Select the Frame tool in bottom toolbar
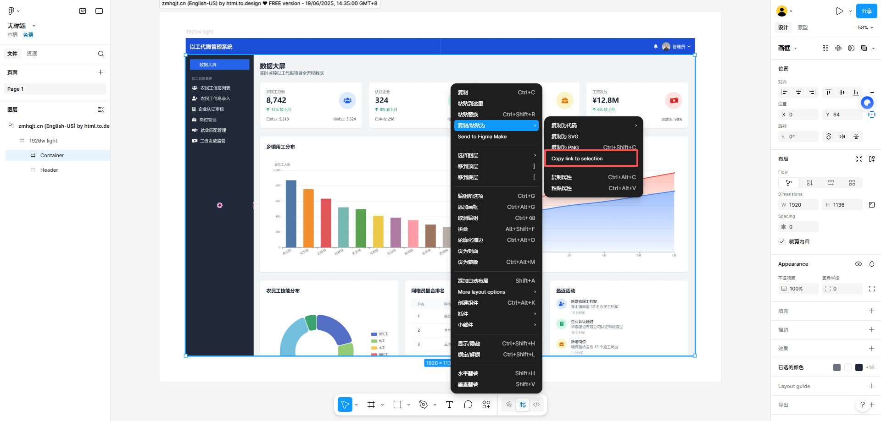881x421 pixels. pyautogui.click(x=371, y=405)
